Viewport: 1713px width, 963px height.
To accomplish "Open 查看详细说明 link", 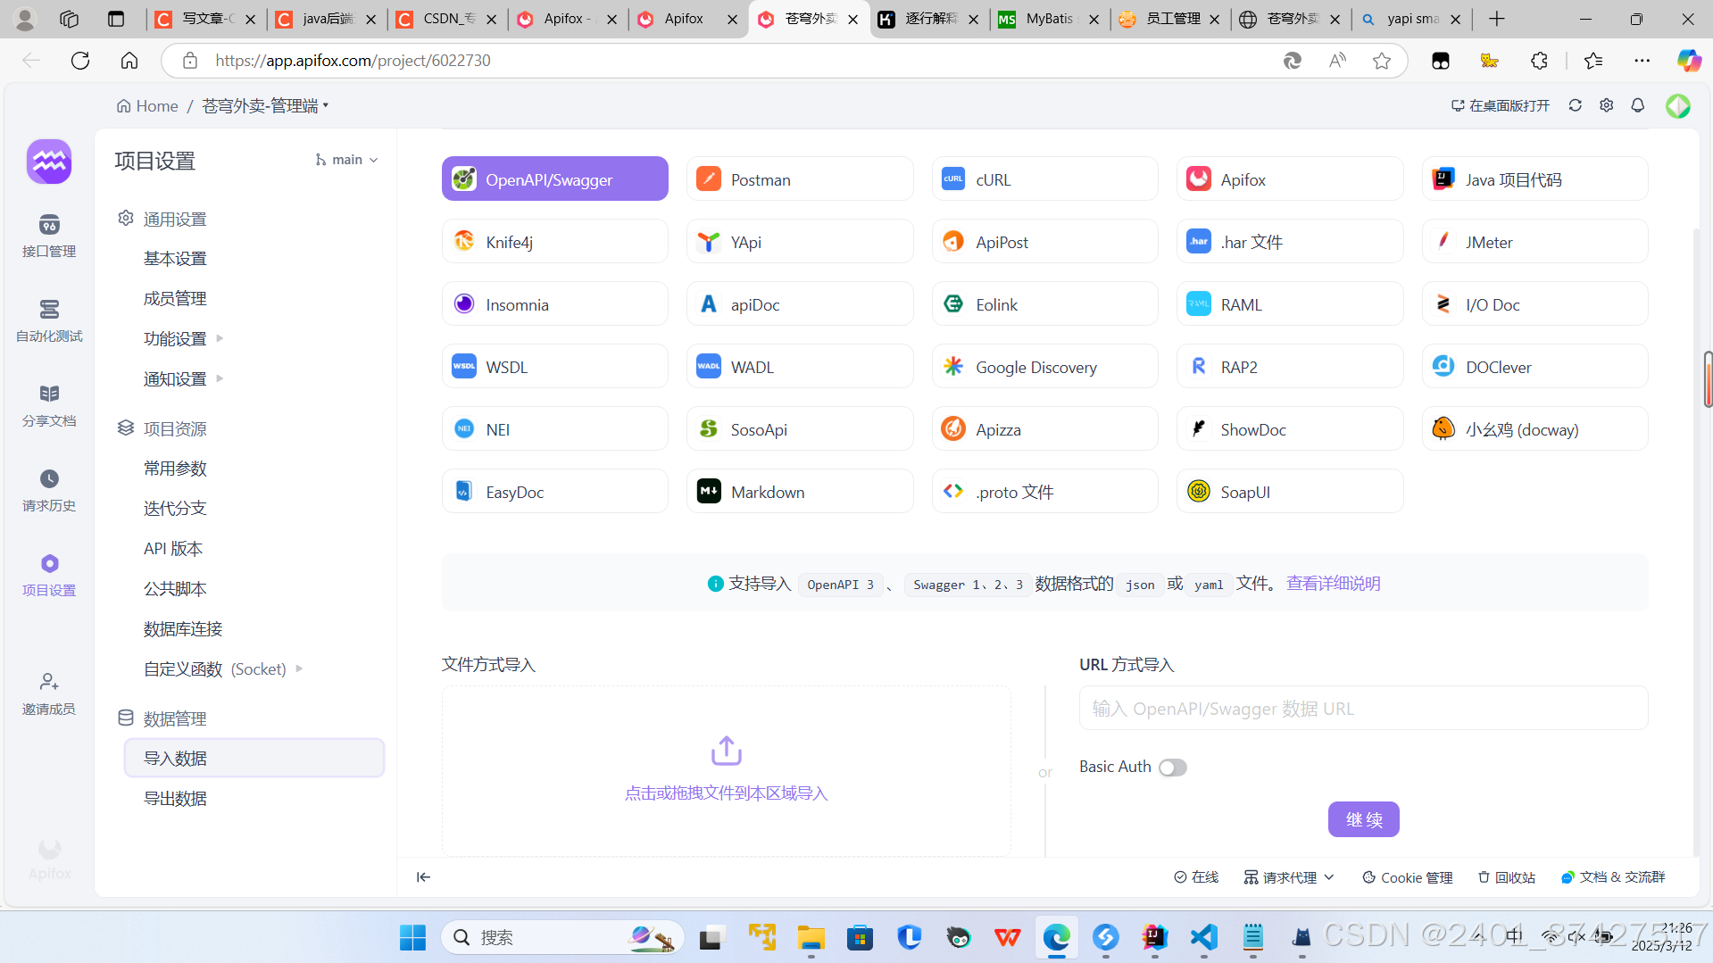I will 1333,584.
